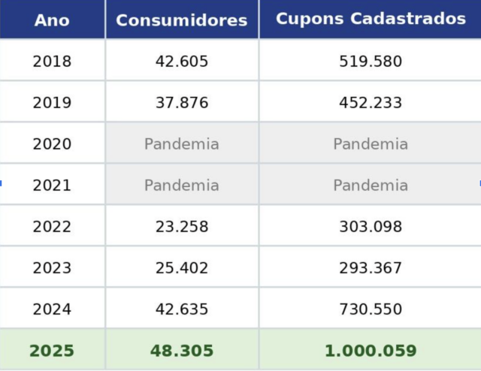The image size is (481, 371).
Task: Select consumers value 37.876
Action: [181, 103]
